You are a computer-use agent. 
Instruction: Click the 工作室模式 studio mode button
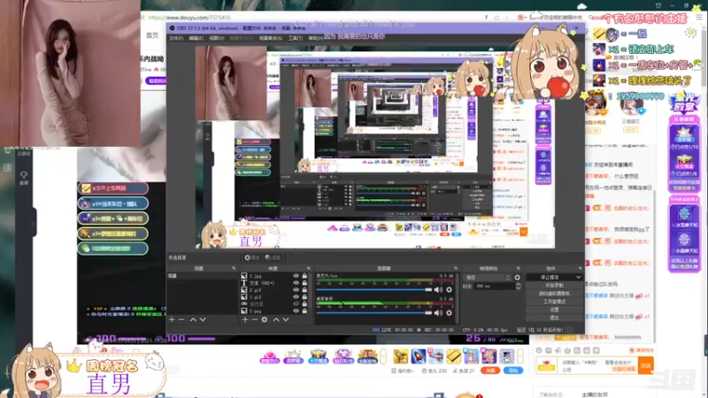tap(554, 302)
